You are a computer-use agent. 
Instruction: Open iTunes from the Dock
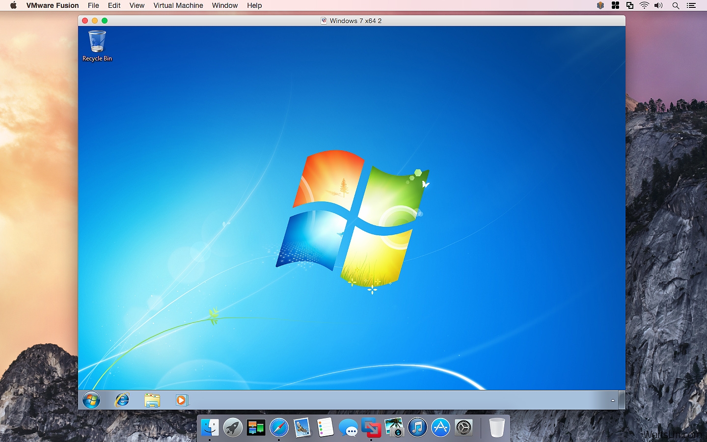[418, 428]
